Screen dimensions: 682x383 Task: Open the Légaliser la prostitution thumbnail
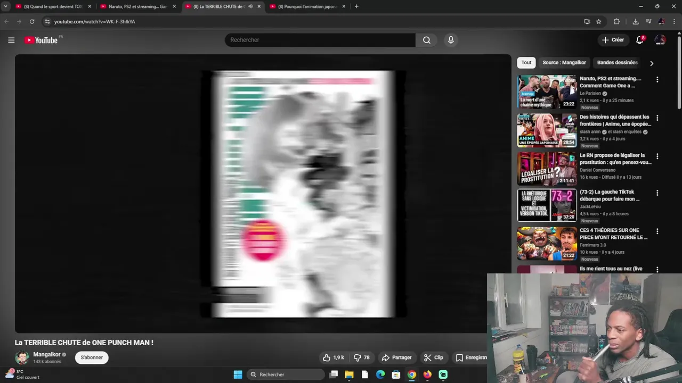coord(547,168)
